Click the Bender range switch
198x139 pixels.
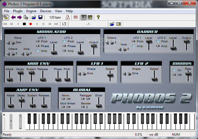click(83, 107)
